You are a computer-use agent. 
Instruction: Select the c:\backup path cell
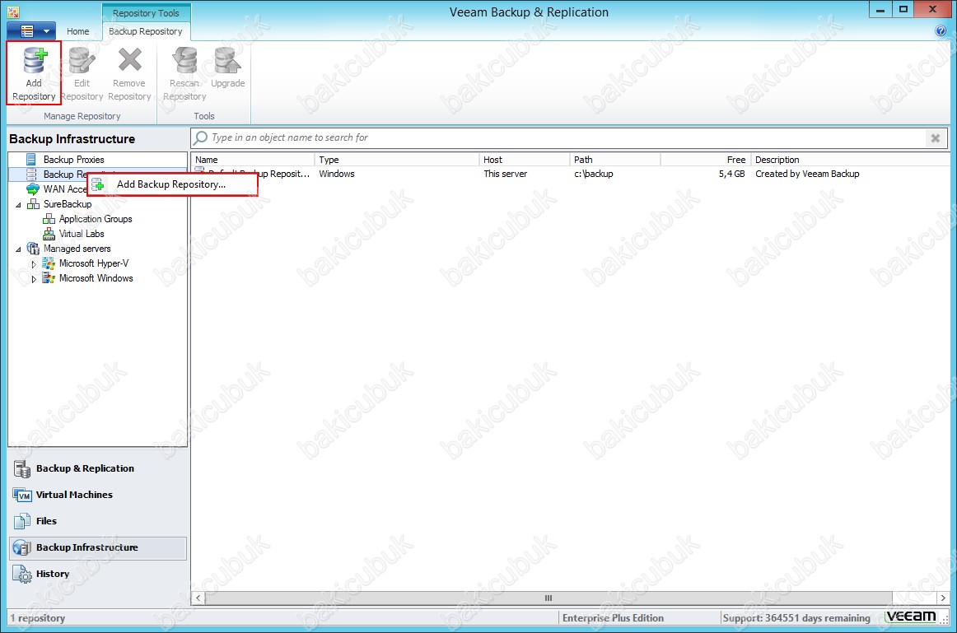(593, 174)
